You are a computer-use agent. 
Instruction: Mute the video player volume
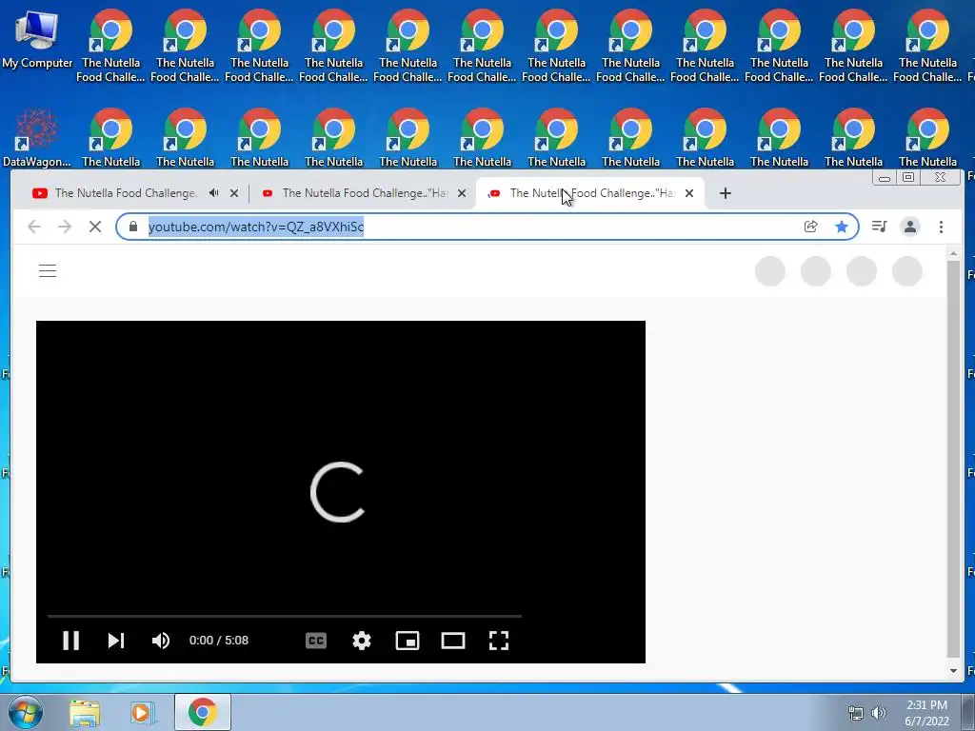point(160,641)
